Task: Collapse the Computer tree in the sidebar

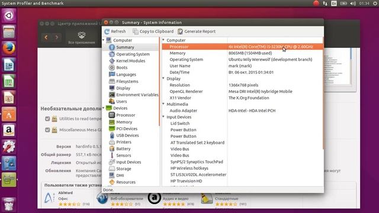Action: click(x=104, y=40)
